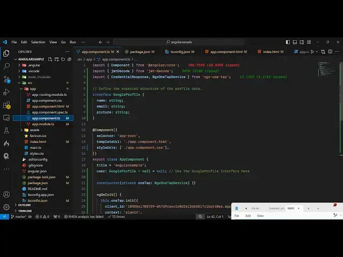Open the overflow menu ellipsis after Run
343x257 pixels.
coord(83,42)
